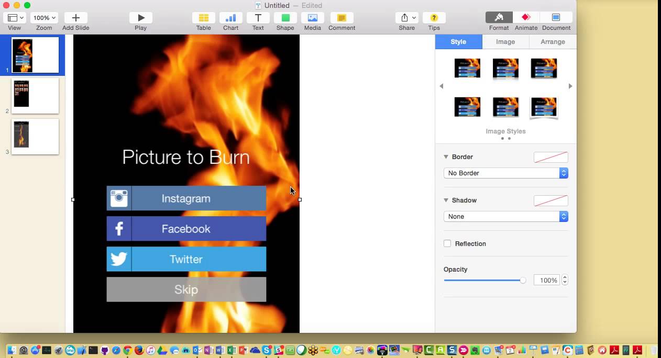Click the Facebook f logo

119,229
